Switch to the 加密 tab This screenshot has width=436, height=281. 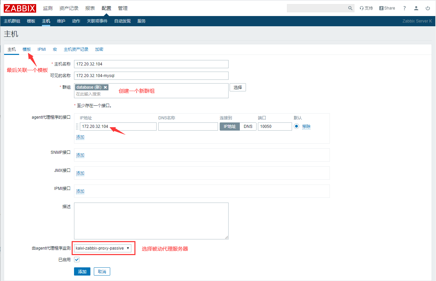click(99, 49)
